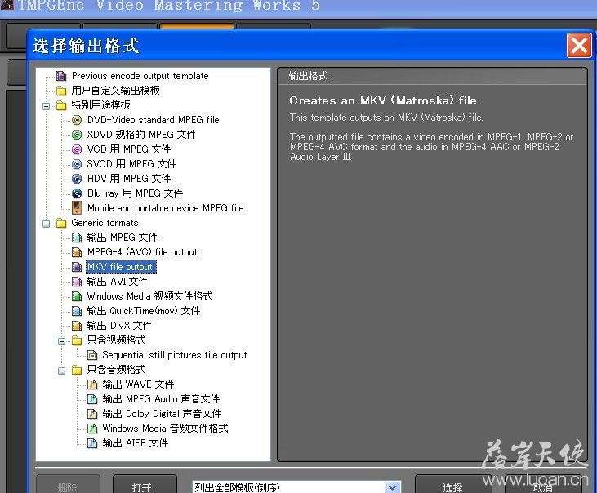Click the XDVD 规格的 MPEG 文件 disc icon
The image size is (597, 493).
[77, 135]
